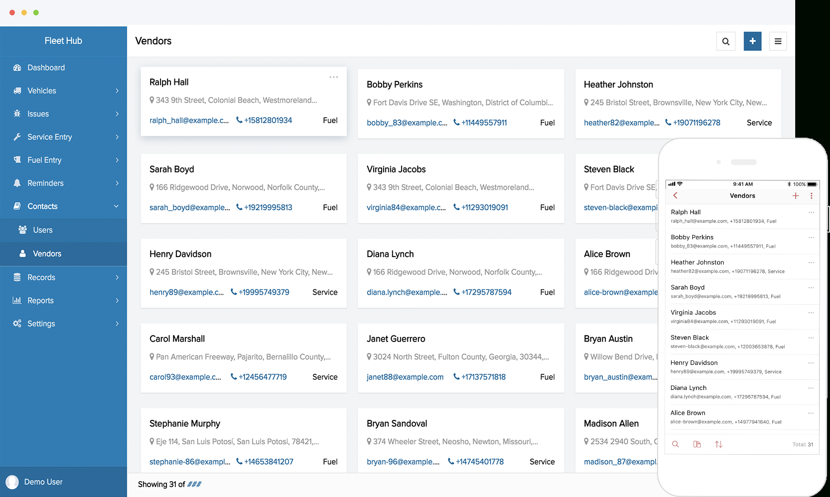The image size is (830, 497).
Task: Go to Dashboard in sidebar
Action: tap(46, 68)
